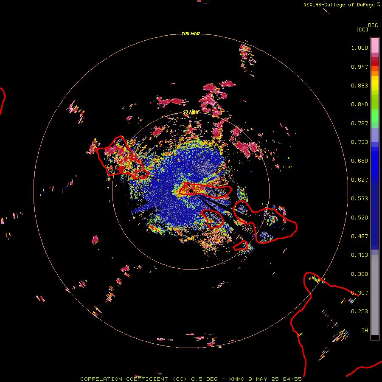Click the 0.467 scale value
This screenshot has width=382, height=382.
[360, 236]
